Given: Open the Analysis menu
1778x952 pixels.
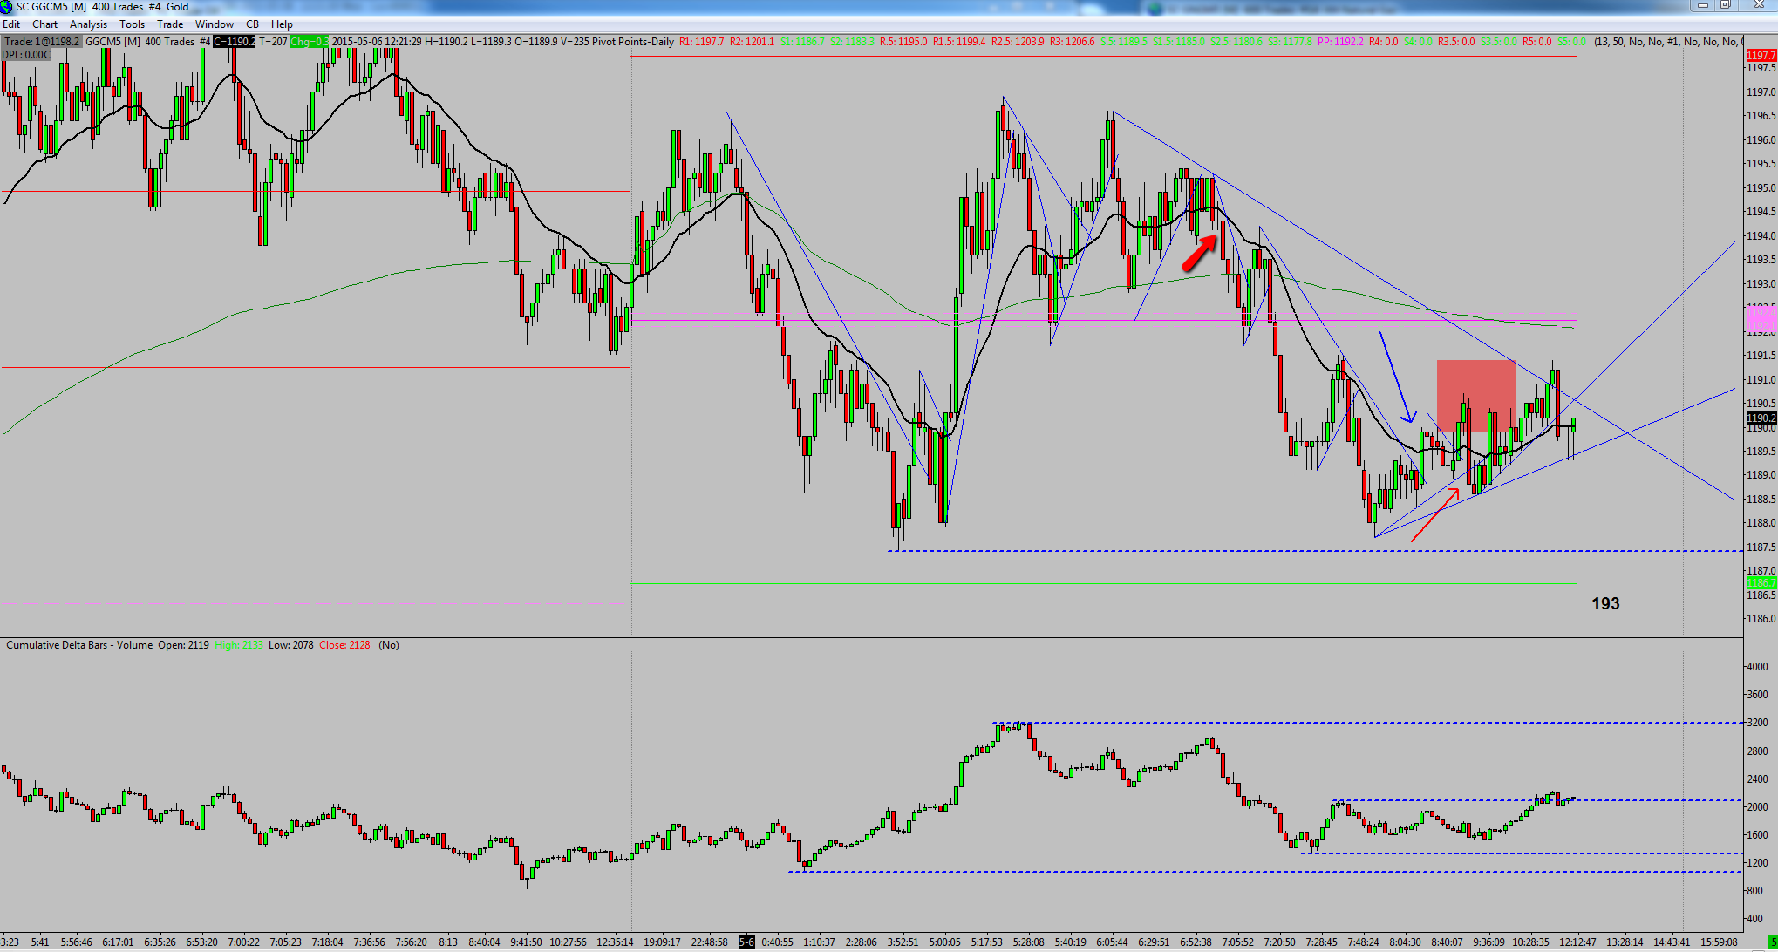Looking at the screenshot, I should coord(88,24).
